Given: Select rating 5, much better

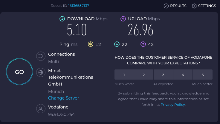Looking at the screenshot, I should [203, 75].
